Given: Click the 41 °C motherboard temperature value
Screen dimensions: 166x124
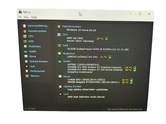Looking at the screenshot, I should (104, 57).
